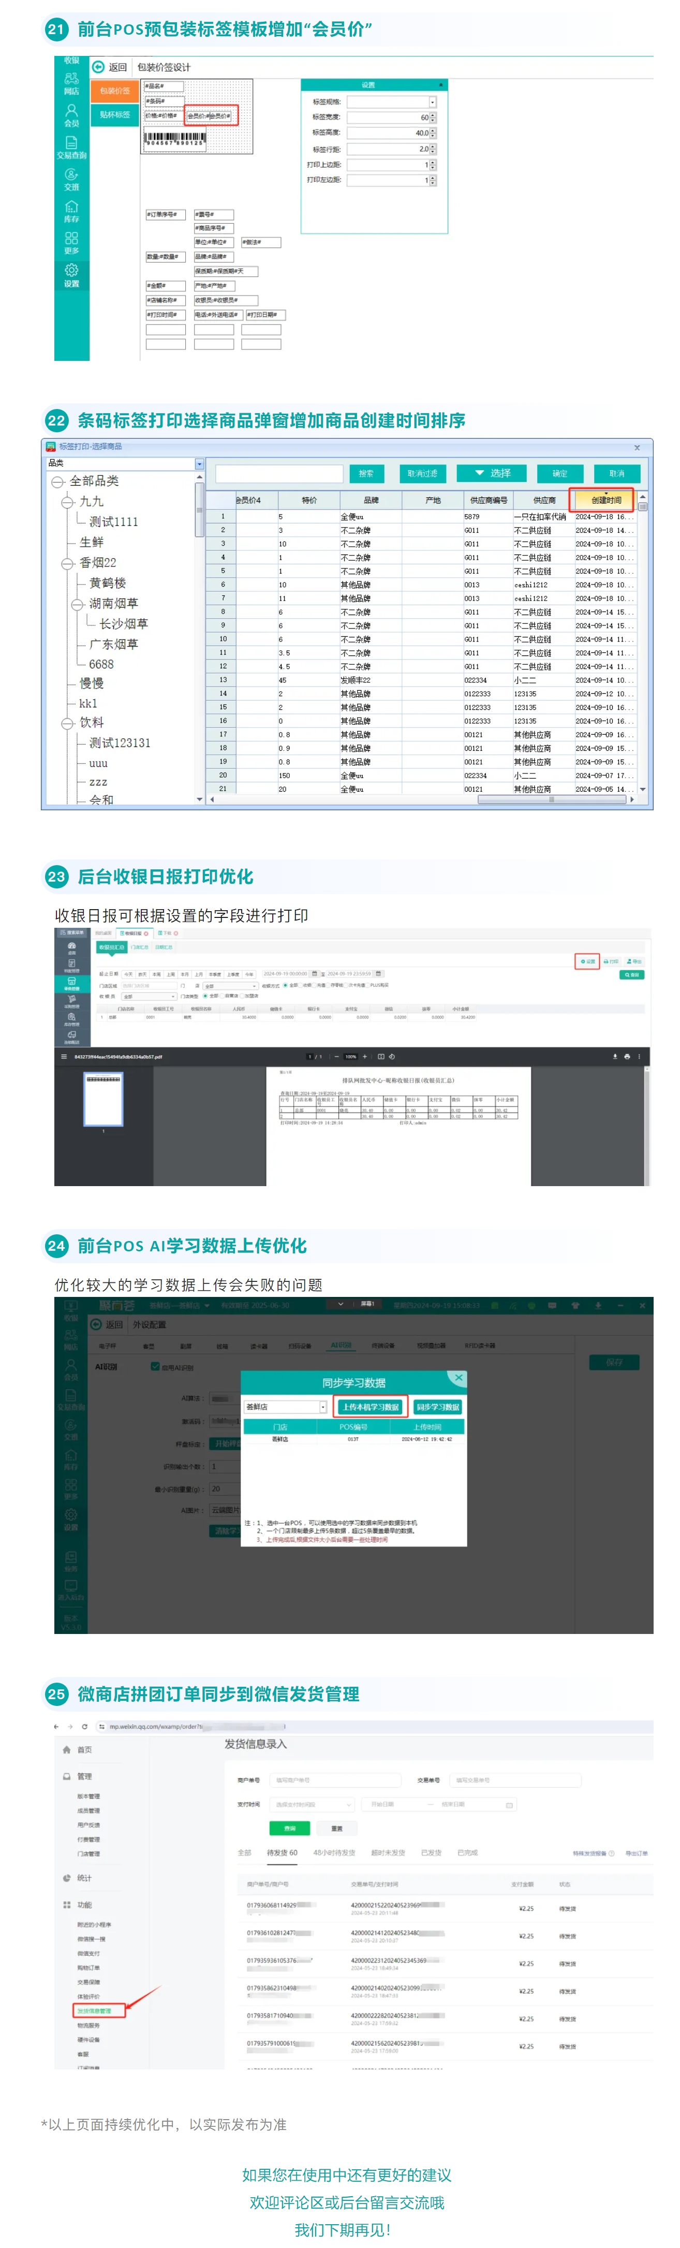Screen dimensions: 680x2248
Task: Click the 导出订单 link
Action: coord(637,1853)
